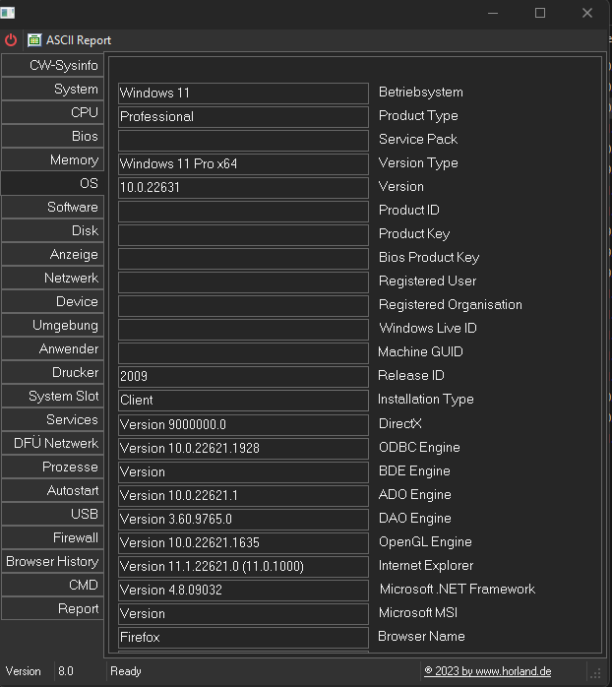Click the empty Windows Live ID field
612x687 pixels.
tap(243, 330)
